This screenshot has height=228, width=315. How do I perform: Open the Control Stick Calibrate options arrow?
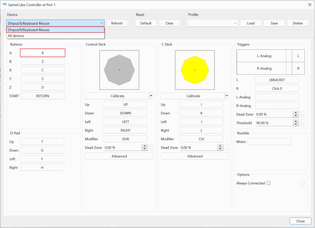tap(151, 95)
